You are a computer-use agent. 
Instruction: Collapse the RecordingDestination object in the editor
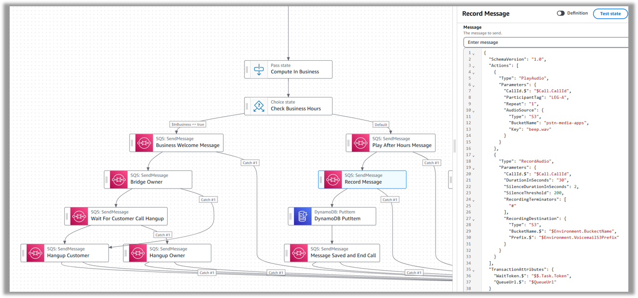tap(472, 218)
